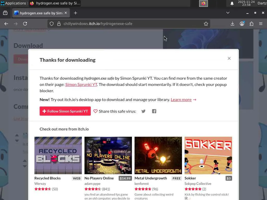Click Dartz user label in top panel
The image size is (267, 200).
click(x=262, y=3)
